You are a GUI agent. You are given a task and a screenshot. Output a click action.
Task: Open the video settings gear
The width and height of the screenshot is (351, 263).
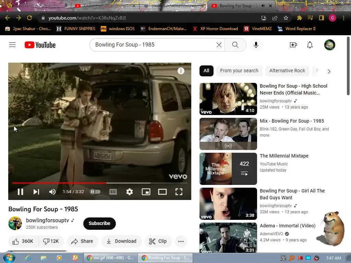130,192
